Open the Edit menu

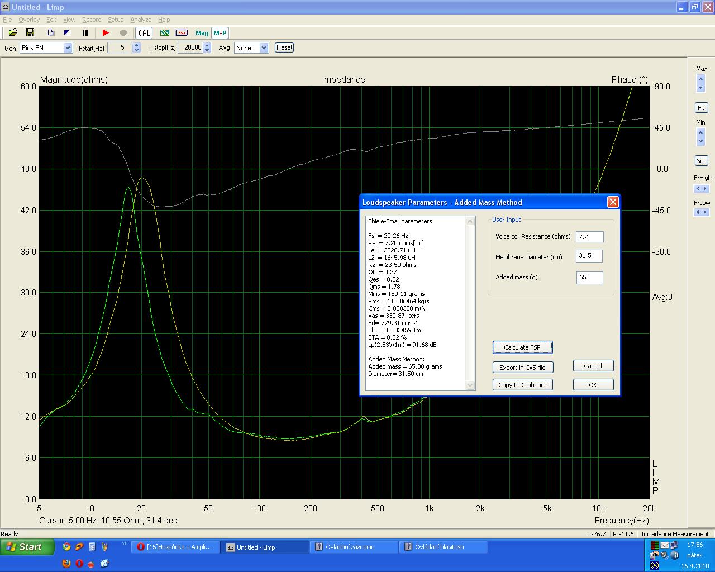(x=51, y=20)
